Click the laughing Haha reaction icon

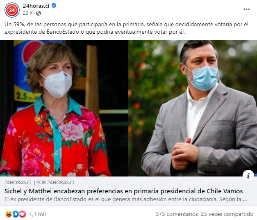[x=9, y=214]
